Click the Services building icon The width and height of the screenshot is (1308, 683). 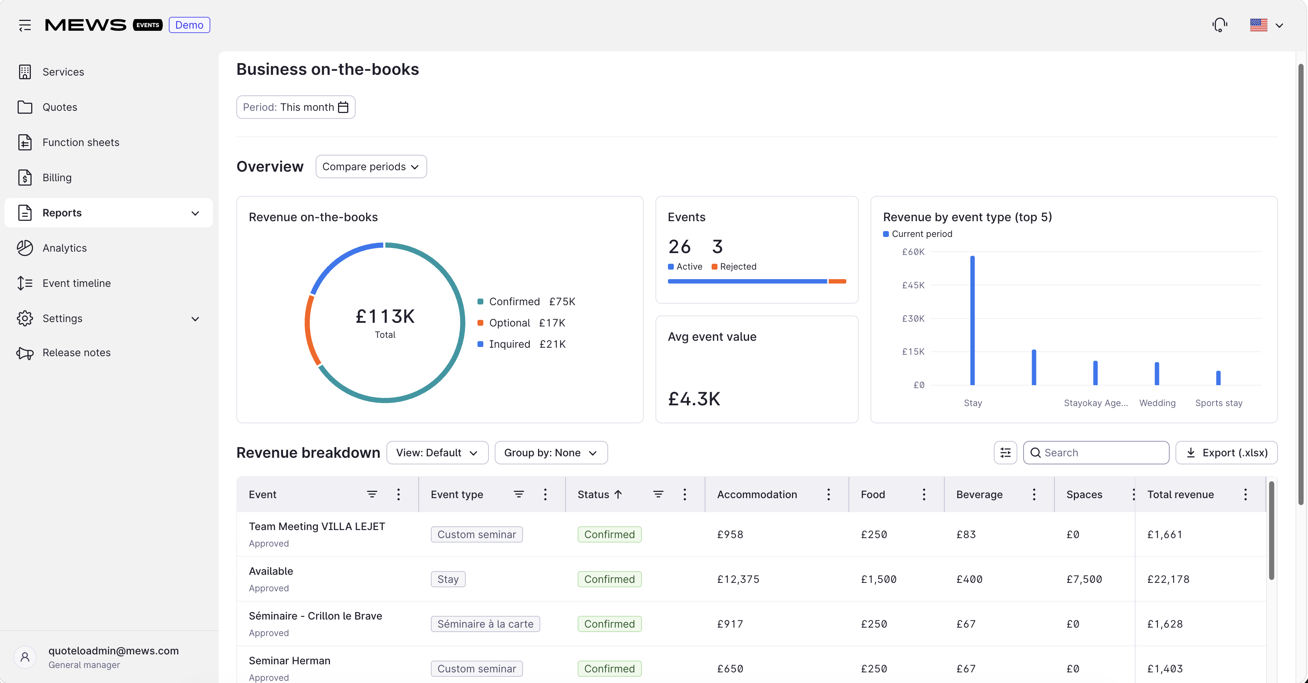pos(24,72)
